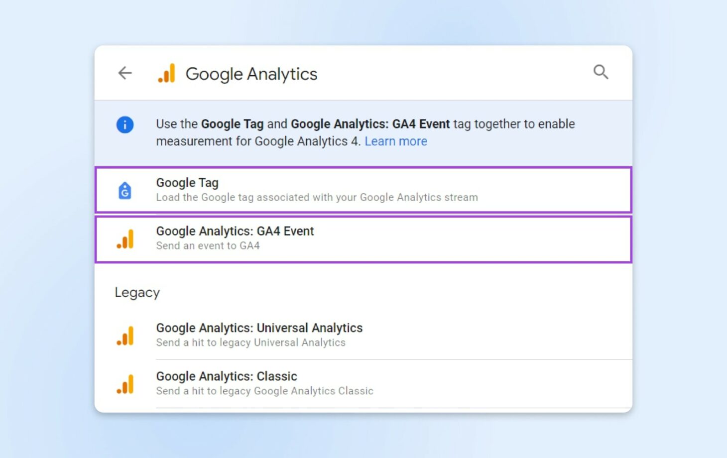Click the Google Tag description text
This screenshot has width=727, height=458.
pos(317,197)
